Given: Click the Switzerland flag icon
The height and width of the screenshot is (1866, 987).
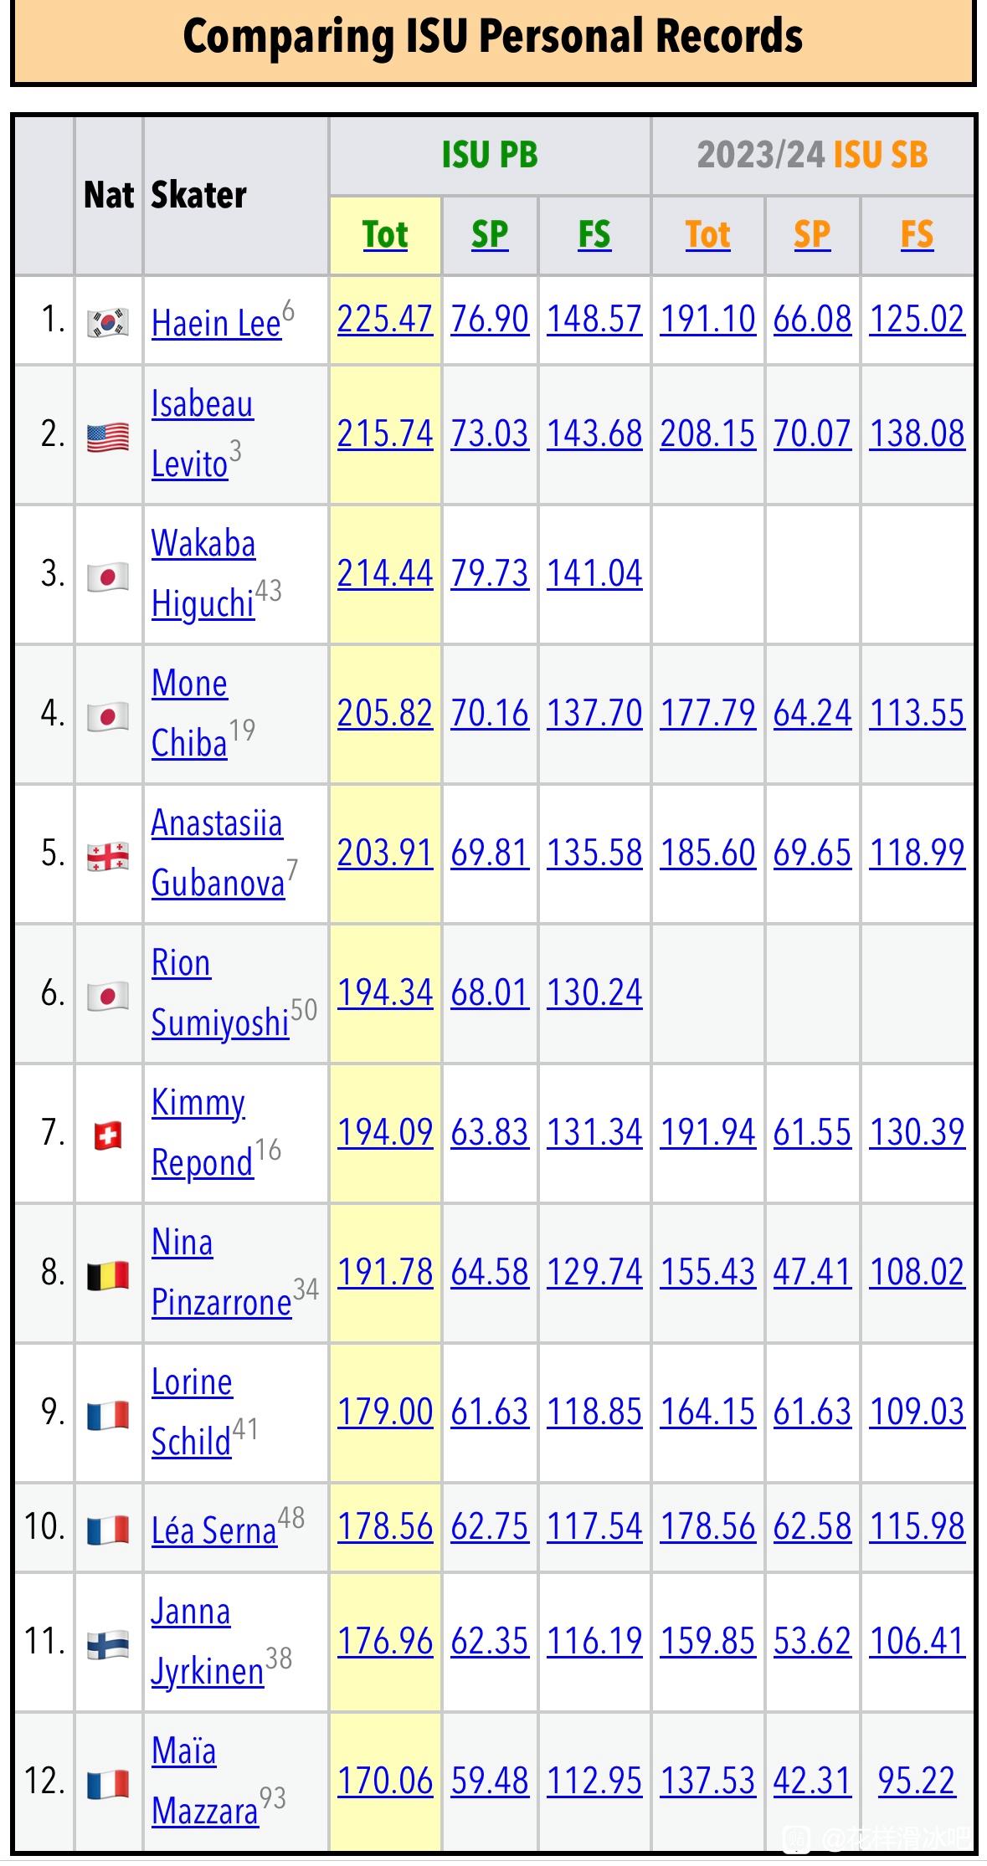Looking at the screenshot, I should point(108,1135).
